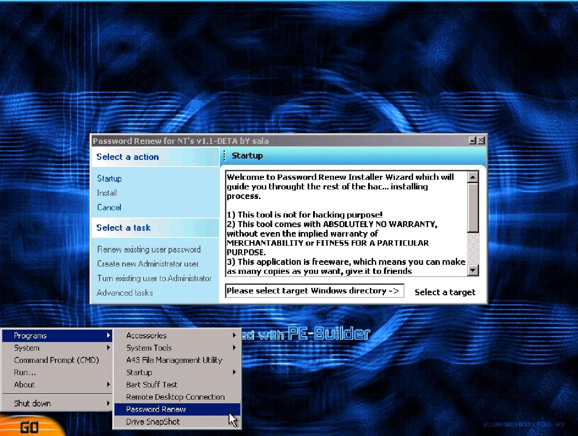Image resolution: width=578 pixels, height=436 pixels.
Task: Open the Run... dialog
Action: point(25,372)
